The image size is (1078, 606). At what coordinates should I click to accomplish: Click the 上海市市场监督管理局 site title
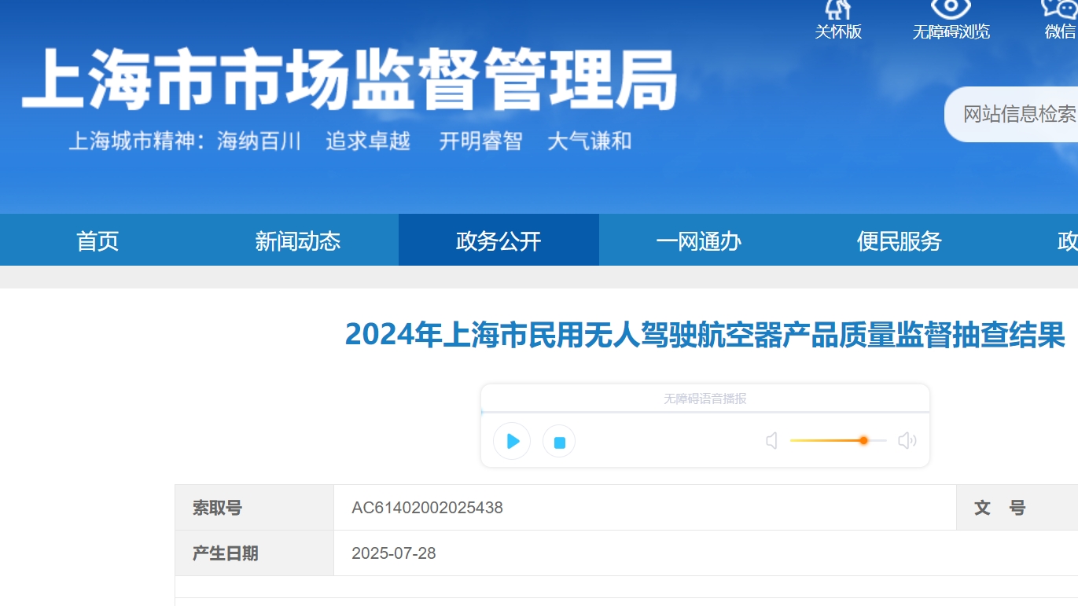[x=349, y=81]
